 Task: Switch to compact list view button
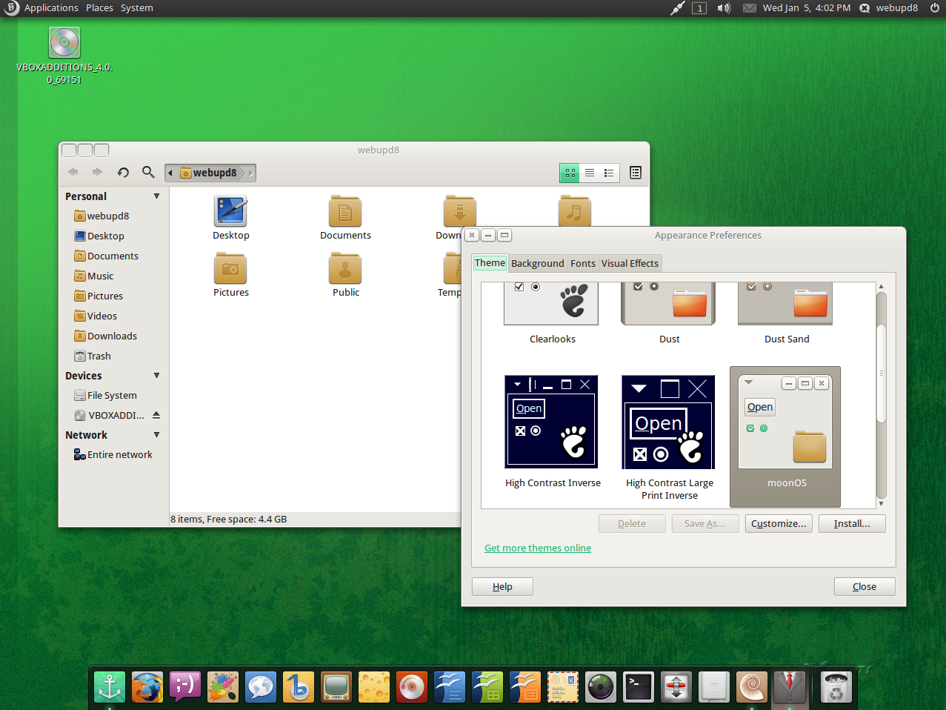pyautogui.click(x=609, y=173)
